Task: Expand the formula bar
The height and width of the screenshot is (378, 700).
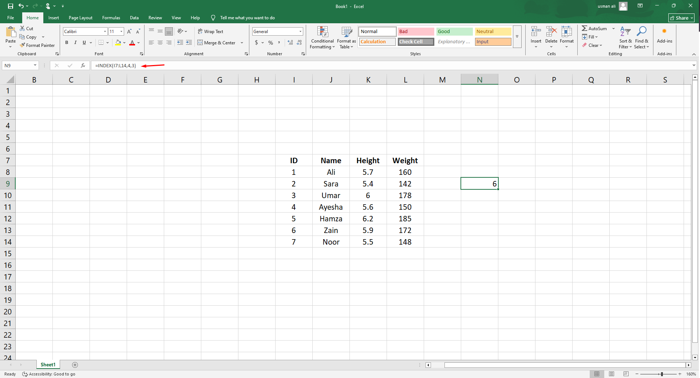Action: [694, 65]
